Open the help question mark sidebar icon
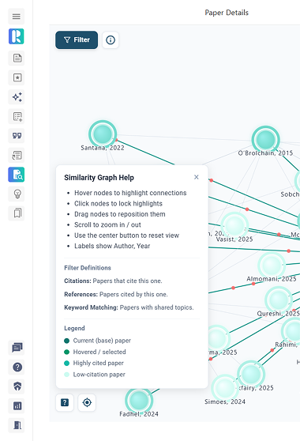The image size is (300, 441). 17,367
